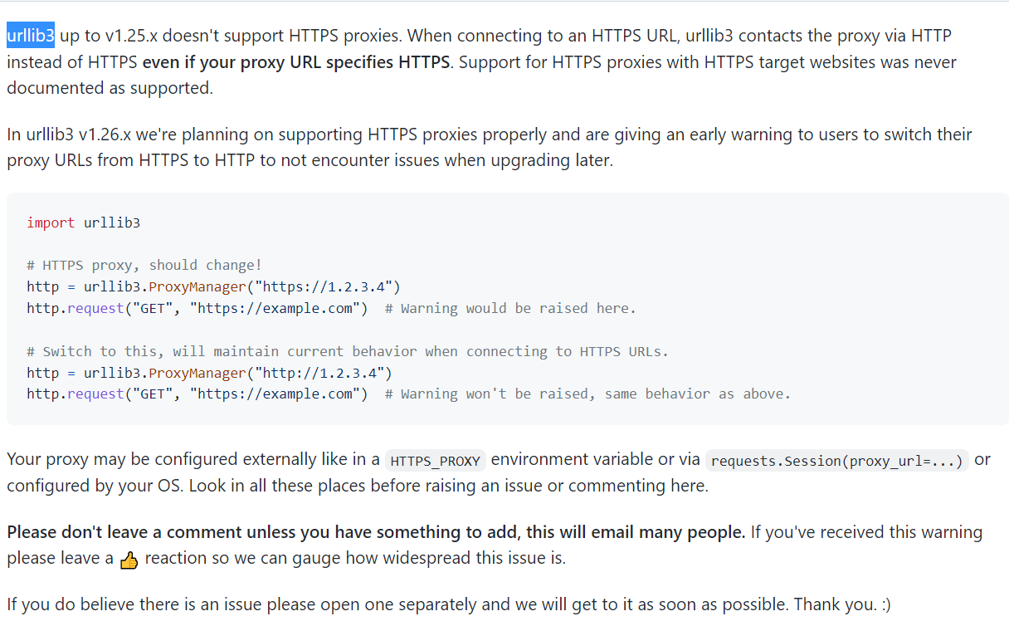Screen dimensions: 1009x626
Task: Click the requests.Session(proxy_url=...) inline code
Action: (x=836, y=461)
